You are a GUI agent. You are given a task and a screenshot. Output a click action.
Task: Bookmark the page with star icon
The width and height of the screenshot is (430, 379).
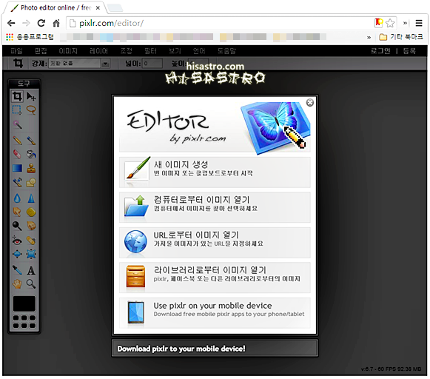390,23
